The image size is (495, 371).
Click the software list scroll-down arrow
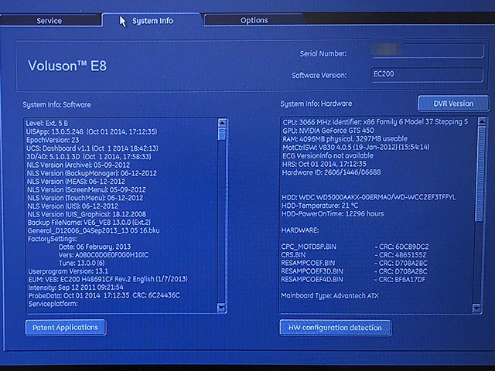[222, 308]
